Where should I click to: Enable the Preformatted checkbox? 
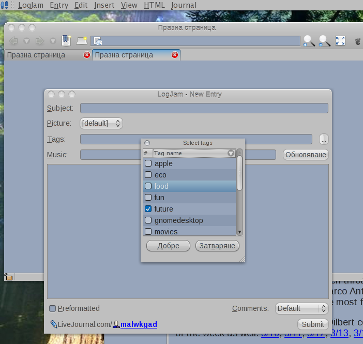pyautogui.click(x=53, y=308)
